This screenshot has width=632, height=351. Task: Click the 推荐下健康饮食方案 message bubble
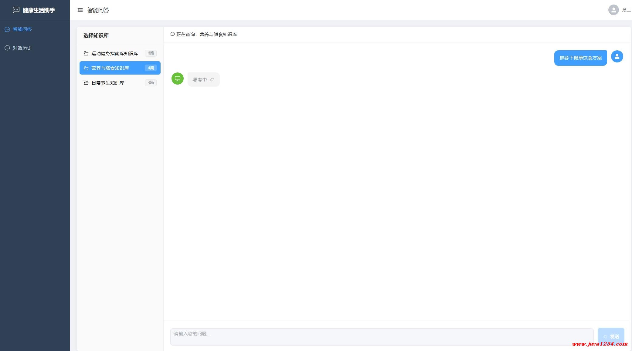[x=580, y=58]
